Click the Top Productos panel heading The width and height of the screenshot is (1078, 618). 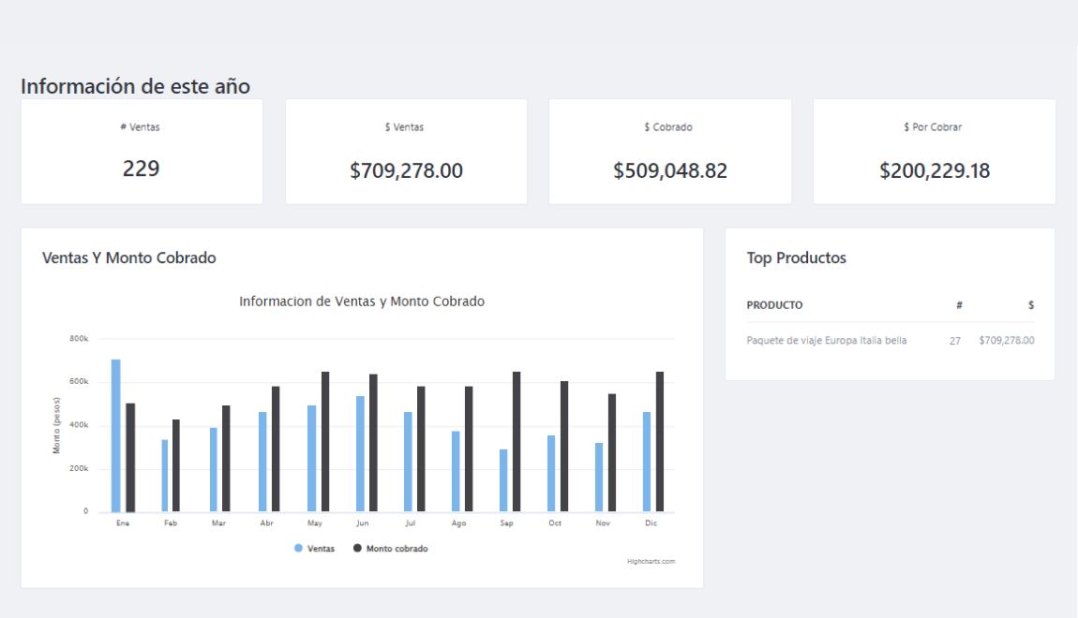796,257
